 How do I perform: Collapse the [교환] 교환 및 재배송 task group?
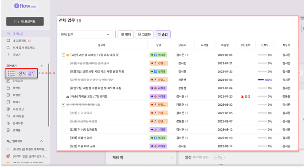point(63,55)
